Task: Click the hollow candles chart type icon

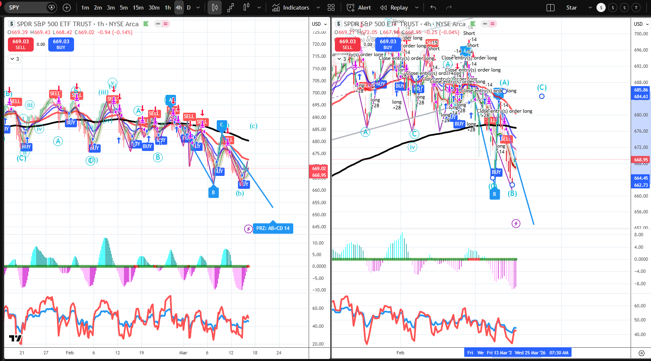Action: 246,7
